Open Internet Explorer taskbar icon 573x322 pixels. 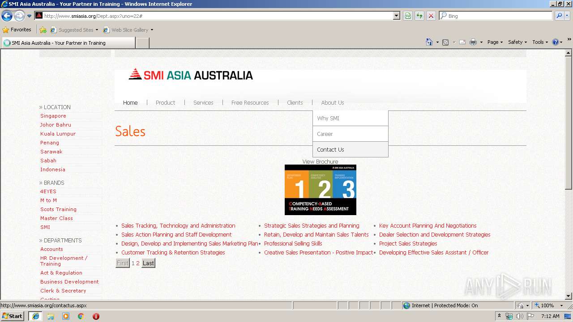[35, 316]
